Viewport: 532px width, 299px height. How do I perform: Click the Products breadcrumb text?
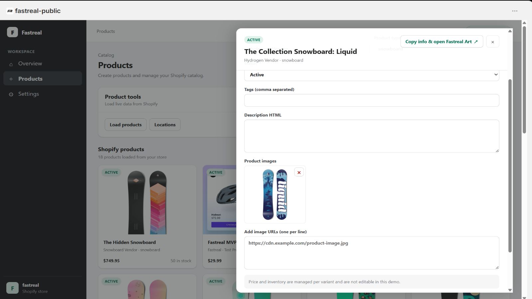point(106,31)
